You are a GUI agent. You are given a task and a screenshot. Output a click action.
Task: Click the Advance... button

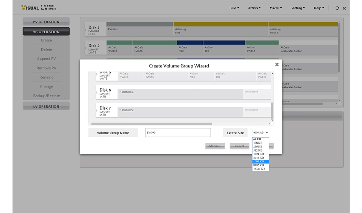click(215, 146)
